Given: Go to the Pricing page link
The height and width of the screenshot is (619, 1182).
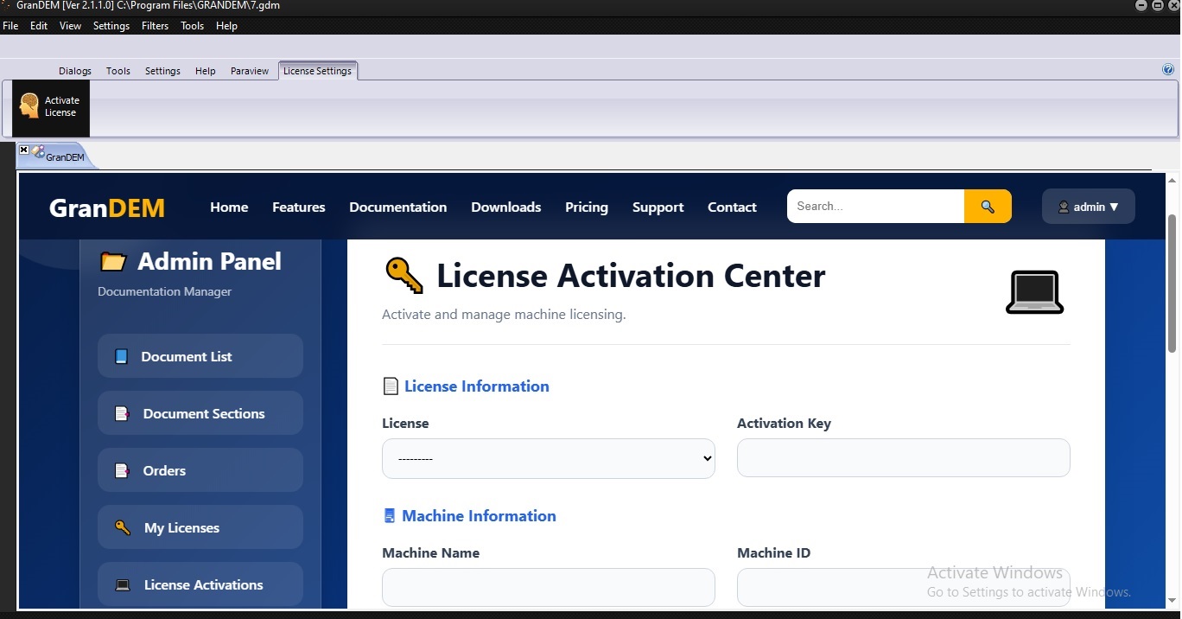Looking at the screenshot, I should pyautogui.click(x=587, y=207).
